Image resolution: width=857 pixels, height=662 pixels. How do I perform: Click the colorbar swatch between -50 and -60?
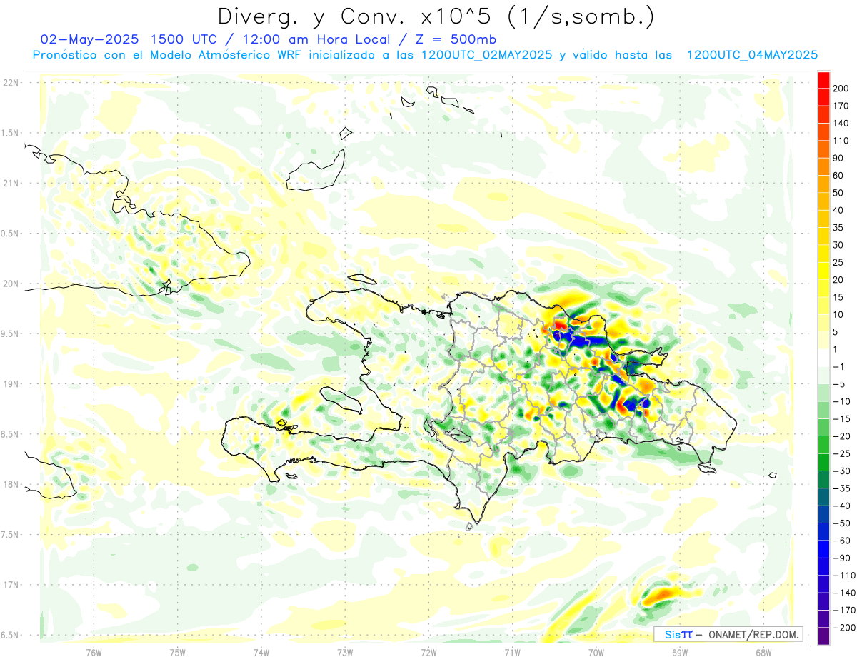click(x=823, y=532)
